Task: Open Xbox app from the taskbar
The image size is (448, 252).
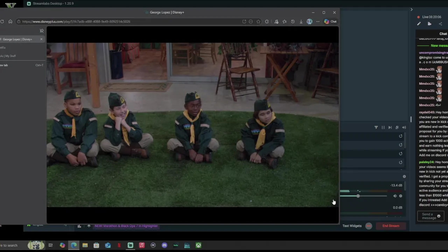Action: pyautogui.click(x=198, y=245)
